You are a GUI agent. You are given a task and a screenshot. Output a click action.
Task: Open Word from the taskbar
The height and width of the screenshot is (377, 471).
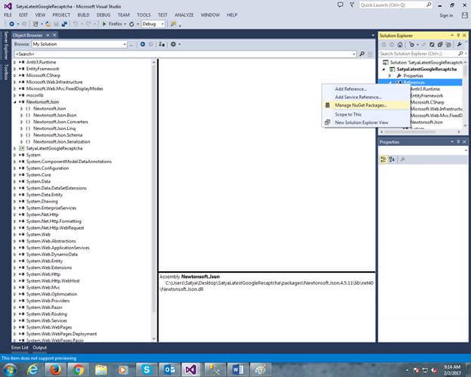pyautogui.click(x=238, y=369)
